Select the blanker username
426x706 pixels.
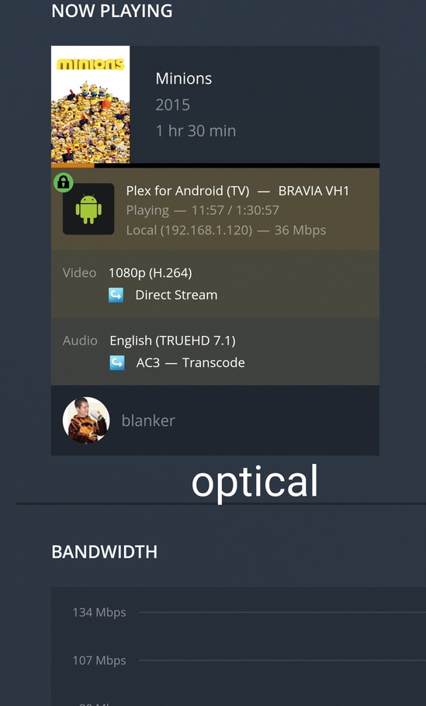(148, 420)
